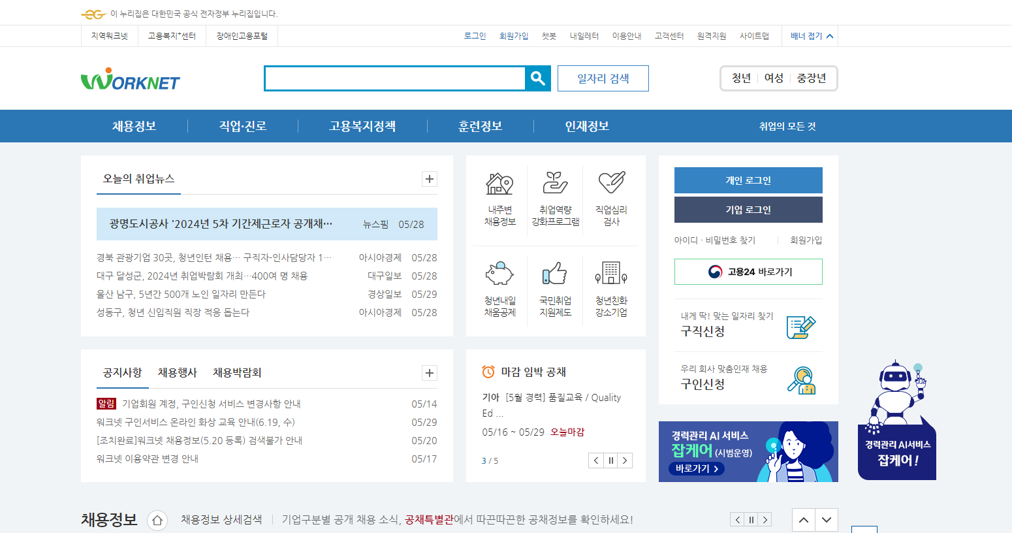This screenshot has height=533, width=1012.
Task: Open the 직업·진로 main menu
Action: point(243,126)
